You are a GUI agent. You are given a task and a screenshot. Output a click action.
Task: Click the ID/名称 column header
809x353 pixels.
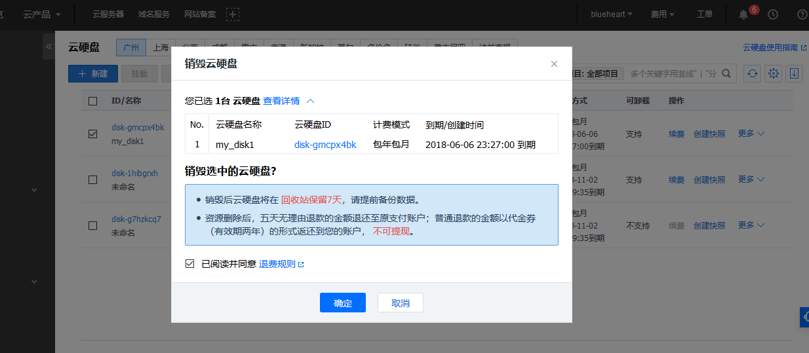coord(127,101)
